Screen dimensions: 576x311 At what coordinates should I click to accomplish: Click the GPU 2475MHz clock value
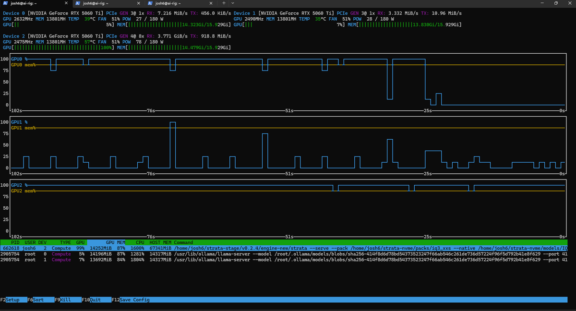coord(18,42)
